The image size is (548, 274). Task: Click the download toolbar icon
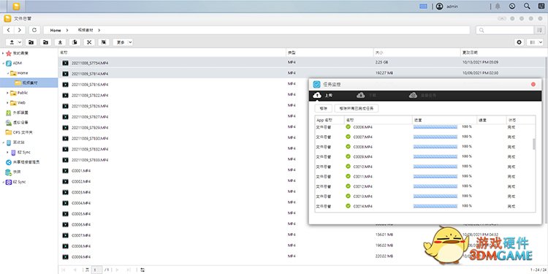click(x=60, y=42)
